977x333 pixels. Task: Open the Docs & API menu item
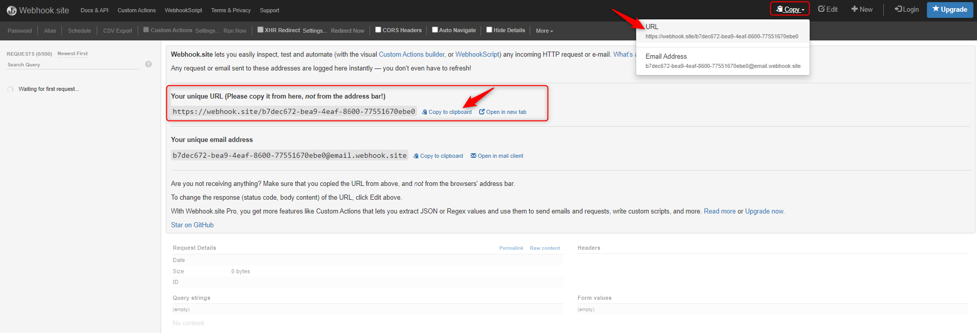[94, 10]
